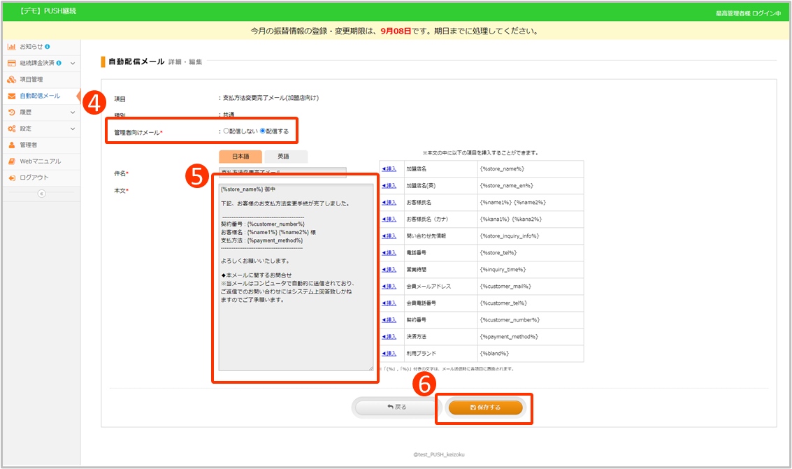Select the 配信する radio button

coord(264,131)
